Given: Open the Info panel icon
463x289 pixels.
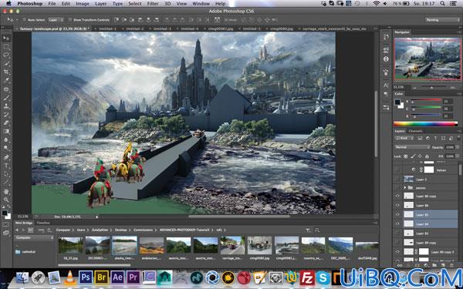Looking at the screenshot, I should [x=387, y=59].
